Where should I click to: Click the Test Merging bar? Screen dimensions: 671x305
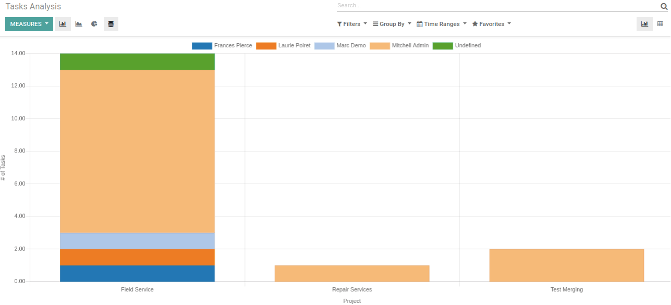[x=567, y=265]
